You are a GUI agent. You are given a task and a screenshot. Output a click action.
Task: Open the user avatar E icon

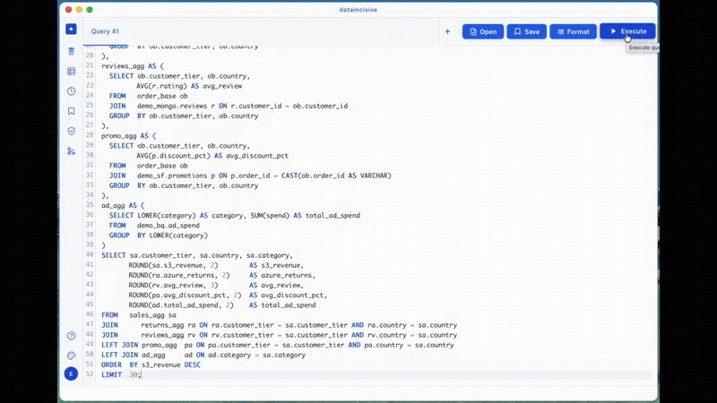tap(71, 373)
